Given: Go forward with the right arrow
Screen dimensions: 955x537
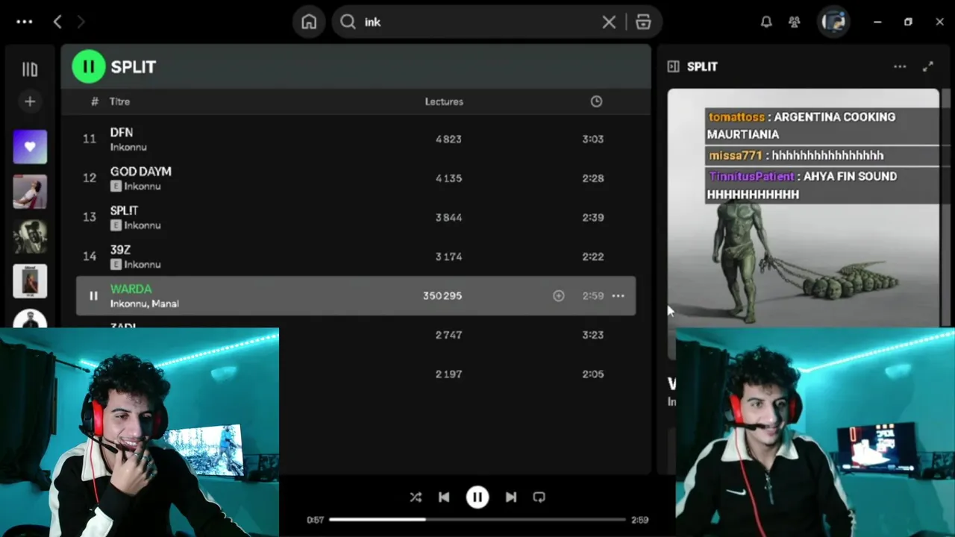Looking at the screenshot, I should [81, 22].
